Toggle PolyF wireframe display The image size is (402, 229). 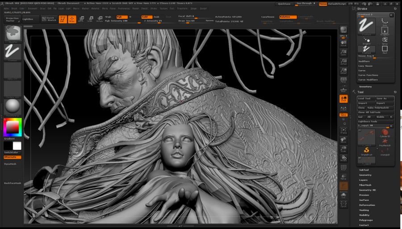click(343, 168)
